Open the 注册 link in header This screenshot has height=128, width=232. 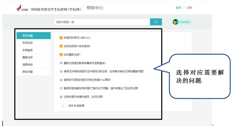click(x=189, y=8)
